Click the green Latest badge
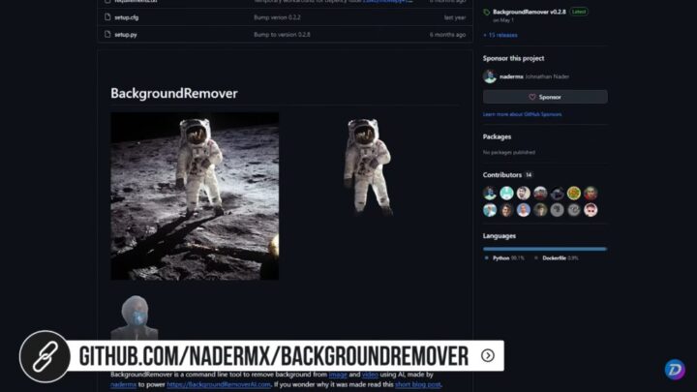The image size is (697, 392). pos(579,12)
